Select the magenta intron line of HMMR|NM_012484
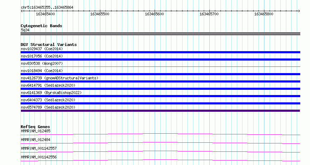 pos(160,143)
